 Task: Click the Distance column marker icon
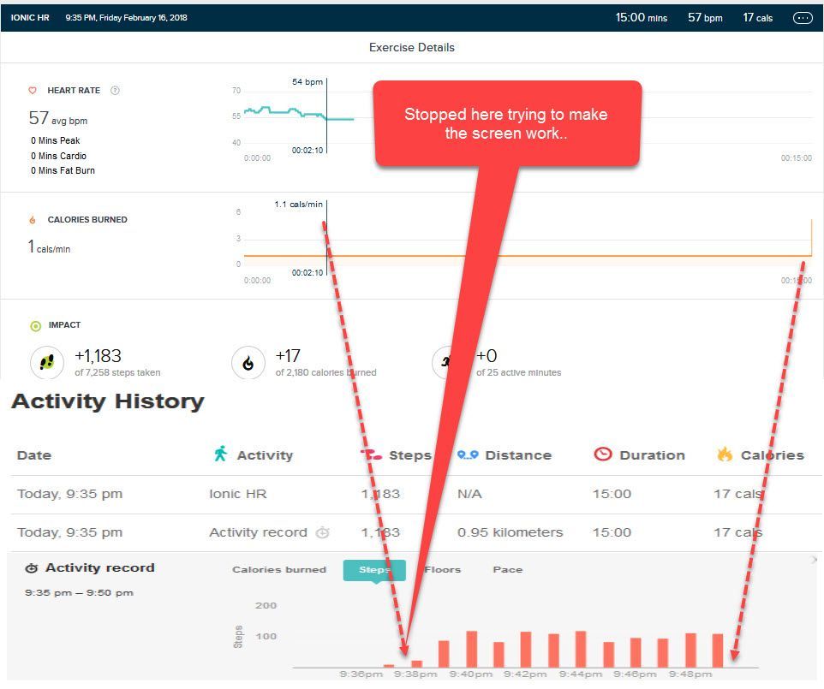click(x=468, y=454)
